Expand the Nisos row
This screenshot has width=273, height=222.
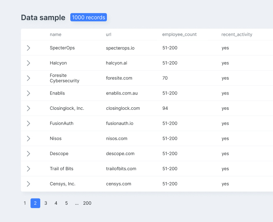pyautogui.click(x=28, y=139)
